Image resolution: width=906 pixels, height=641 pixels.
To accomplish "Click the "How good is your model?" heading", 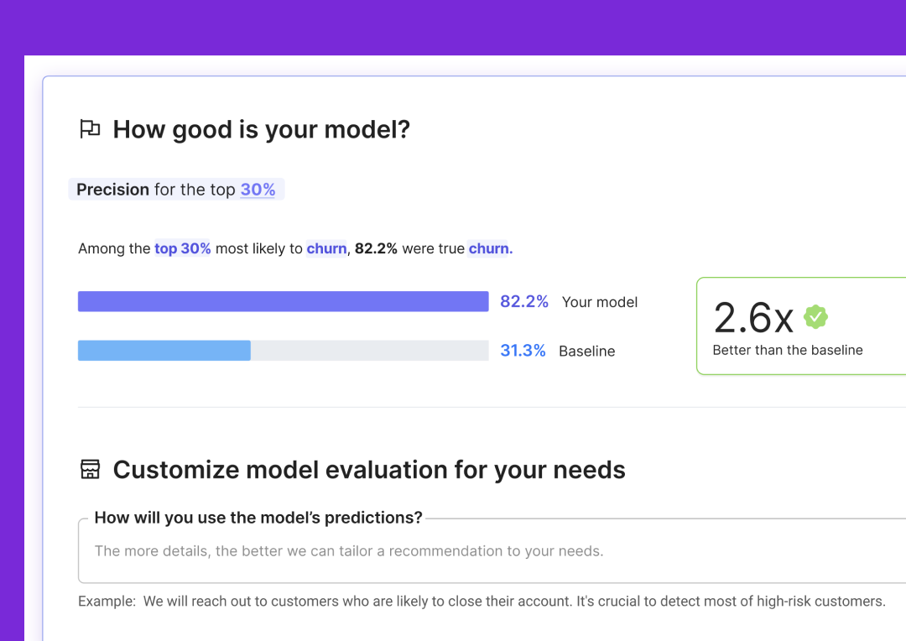I will tap(263, 129).
